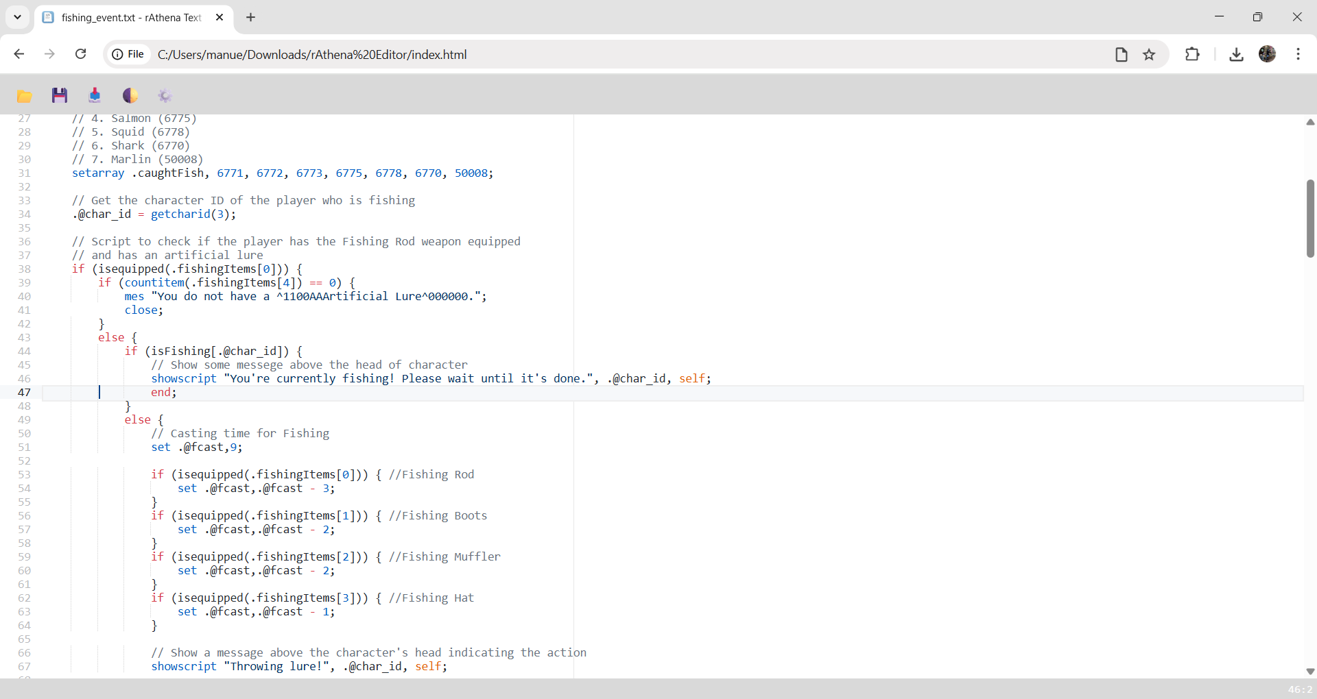This screenshot has height=699, width=1317.
Task: Open editor settings gear icon
Action: [x=165, y=96]
